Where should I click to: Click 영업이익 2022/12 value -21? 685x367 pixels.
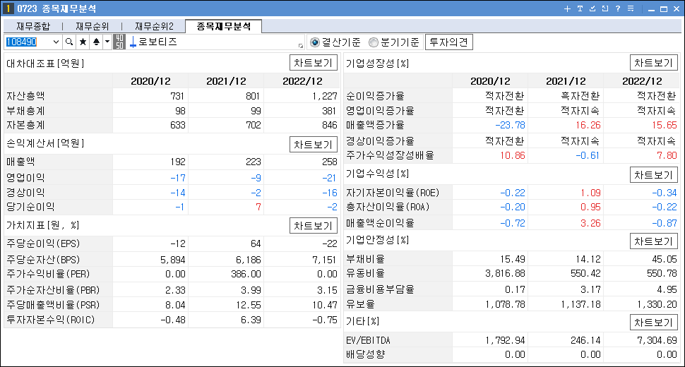click(x=329, y=178)
